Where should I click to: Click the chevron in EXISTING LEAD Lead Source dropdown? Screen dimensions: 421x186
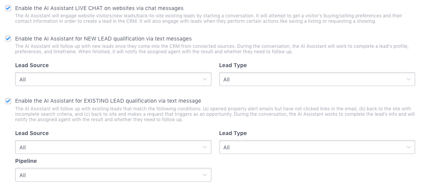(x=205, y=147)
